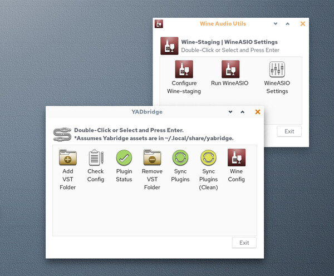The width and height of the screenshot is (334, 276).
Task: Maximize the YADbridge window with up chevron
Action: (x=242, y=112)
